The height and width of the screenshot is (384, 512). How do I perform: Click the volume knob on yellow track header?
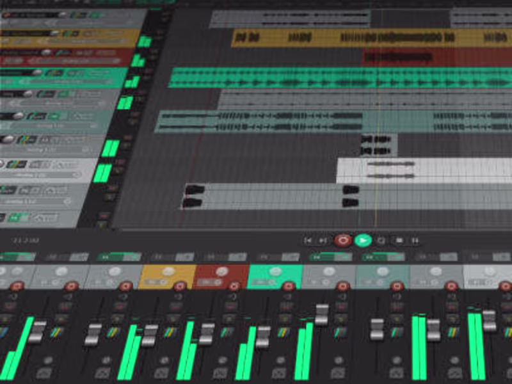pos(54,33)
